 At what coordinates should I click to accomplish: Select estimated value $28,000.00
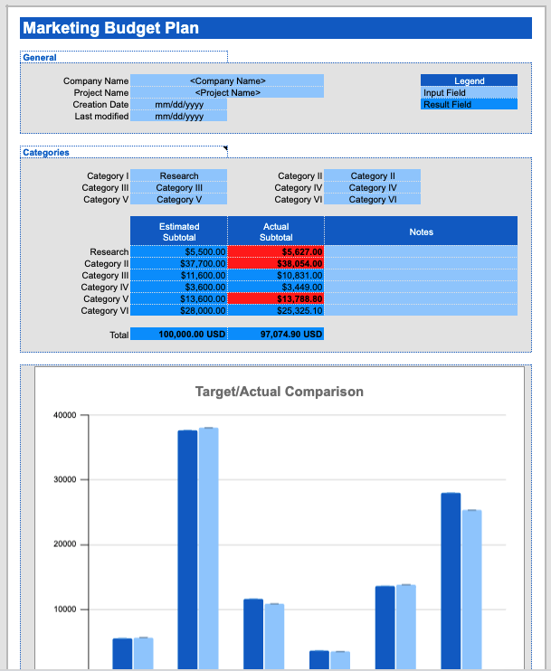[x=179, y=310]
